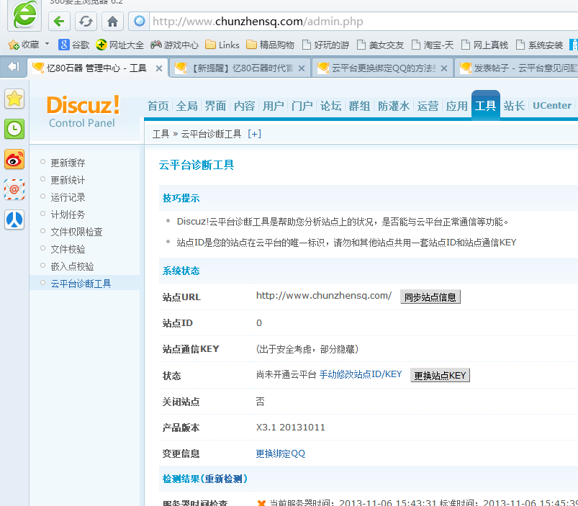The width and height of the screenshot is (578, 506).
Task: Open the 网上真钱 bookmark
Action: click(484, 45)
